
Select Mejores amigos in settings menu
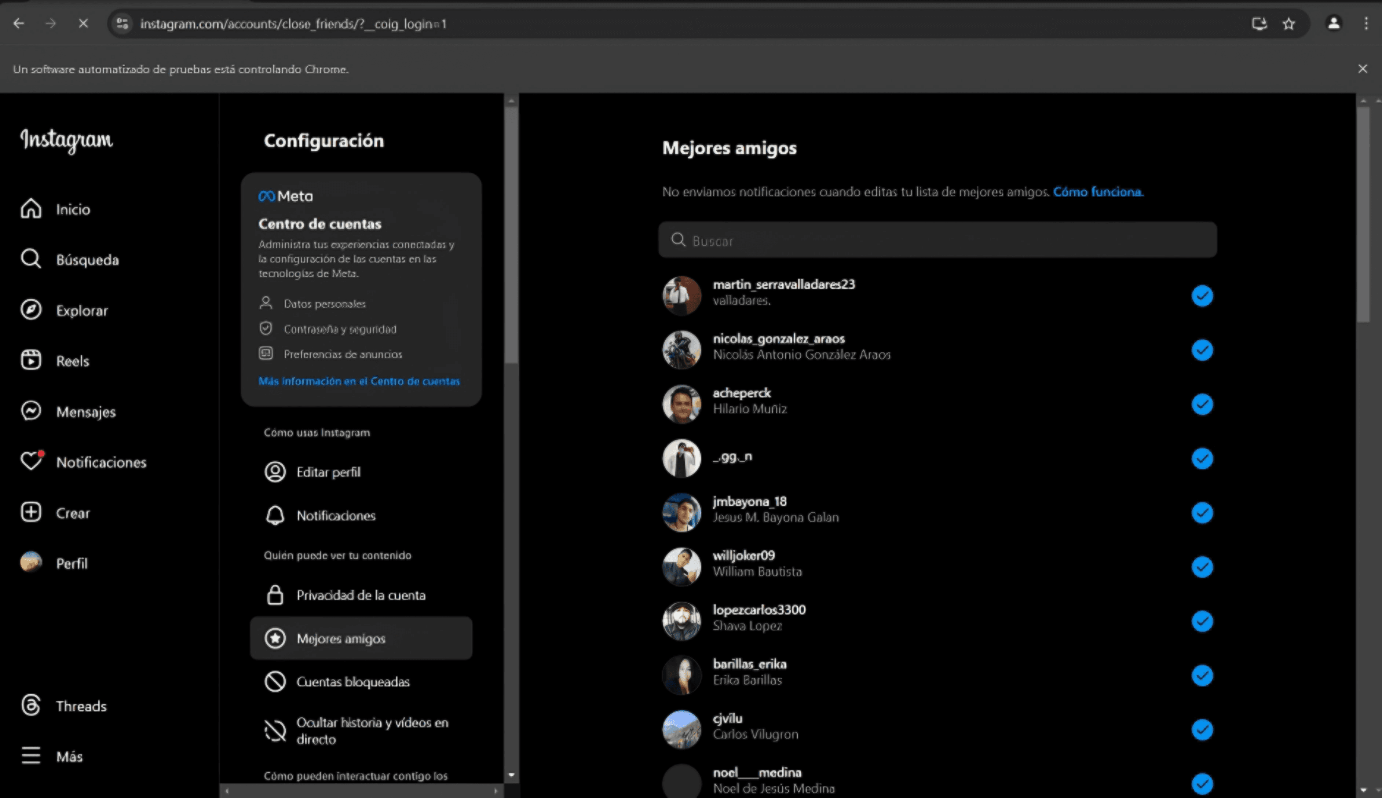pyautogui.click(x=361, y=638)
